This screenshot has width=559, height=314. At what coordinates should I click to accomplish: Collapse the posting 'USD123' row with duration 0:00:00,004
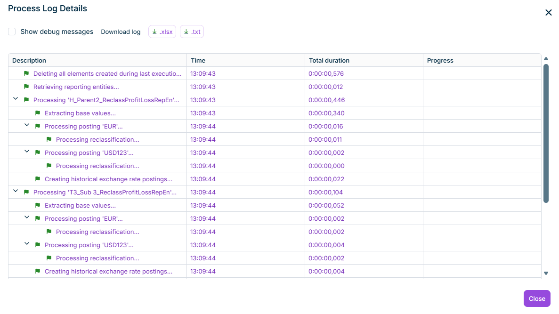pos(27,244)
